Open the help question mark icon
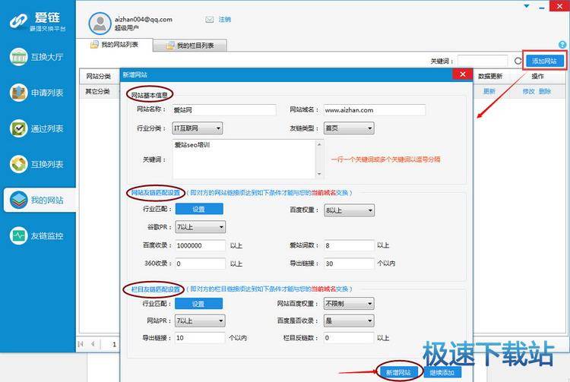 coord(562,45)
